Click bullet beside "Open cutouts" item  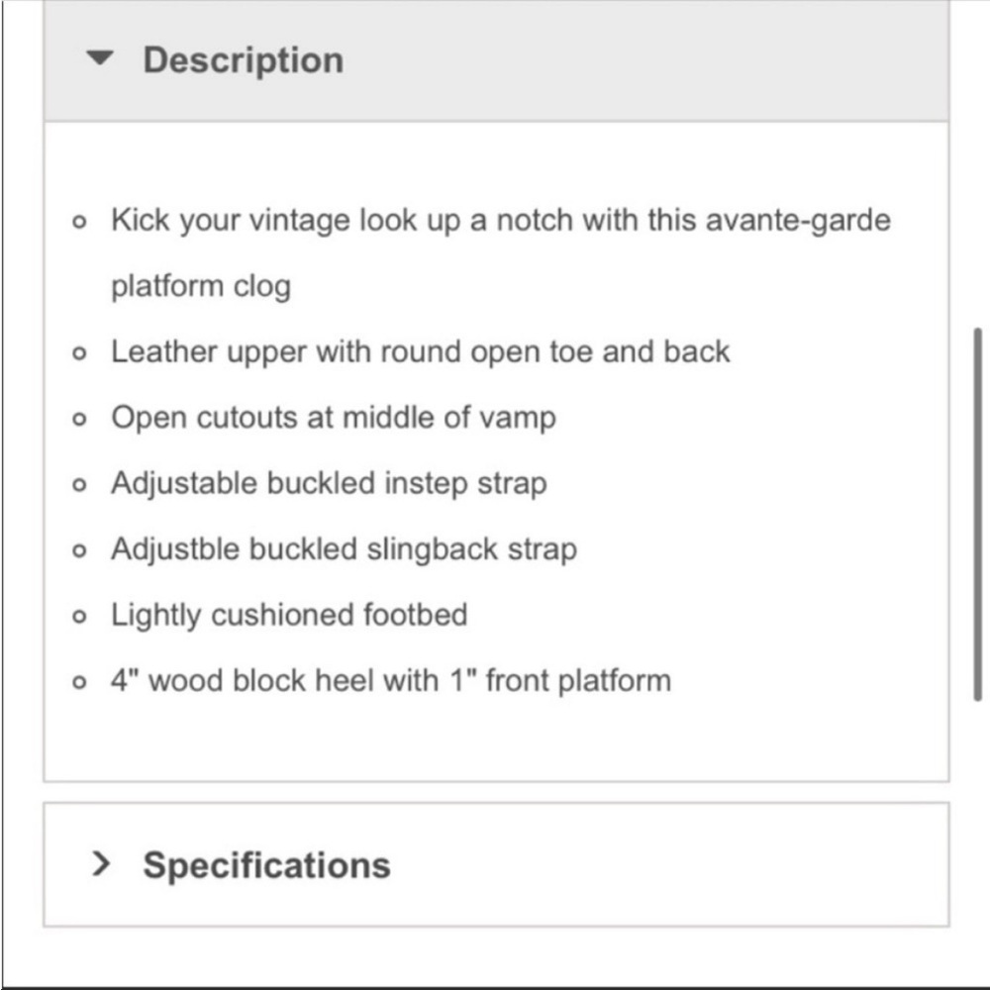(x=79, y=419)
